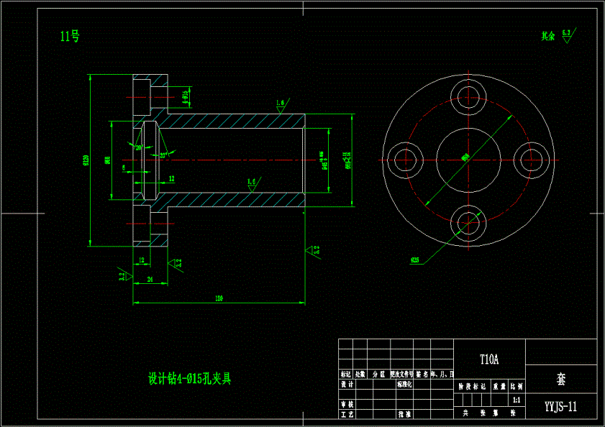Image resolution: width=605 pixels, height=427 pixels.
Task: Select the 12 dimension below the flange
Action: (x=142, y=260)
